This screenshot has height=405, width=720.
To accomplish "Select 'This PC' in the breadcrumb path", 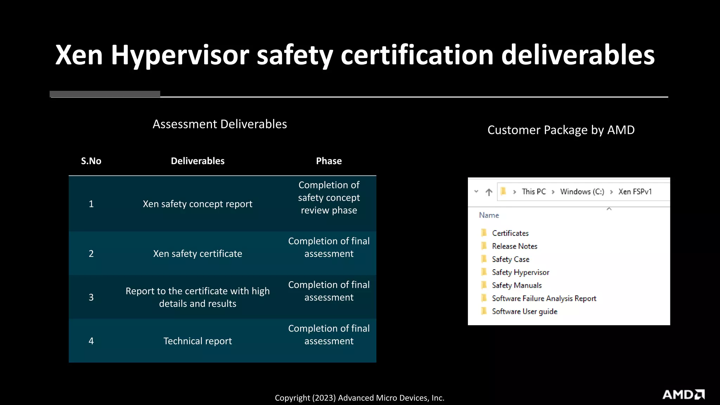I will [534, 192].
